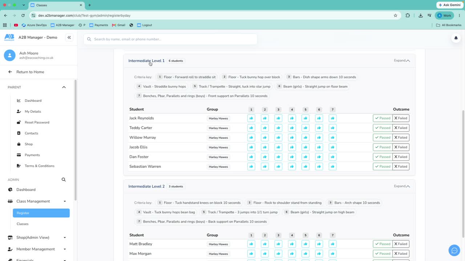The height and width of the screenshot is (261, 465).
Task: Toggle criteria 3 thumbs-up for Teddy Carter
Action: [x=278, y=128]
